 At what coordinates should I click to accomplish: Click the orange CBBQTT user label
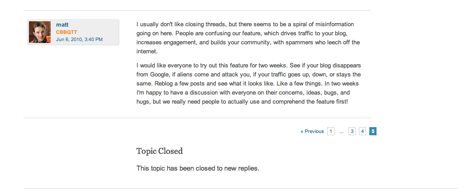point(66,33)
